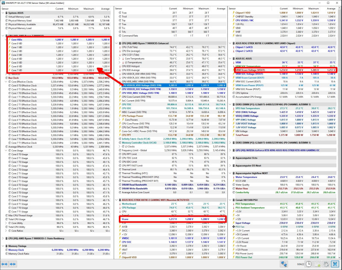The height and width of the screenshot is (270, 342).
Task: Click left panel Sensor column header
Action: tap(24, 9)
